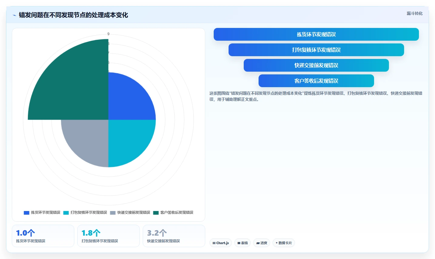The width and height of the screenshot is (435, 259).
Task: Toggle the gray 快递交接前发现错误 legend swatch
Action: (113, 213)
